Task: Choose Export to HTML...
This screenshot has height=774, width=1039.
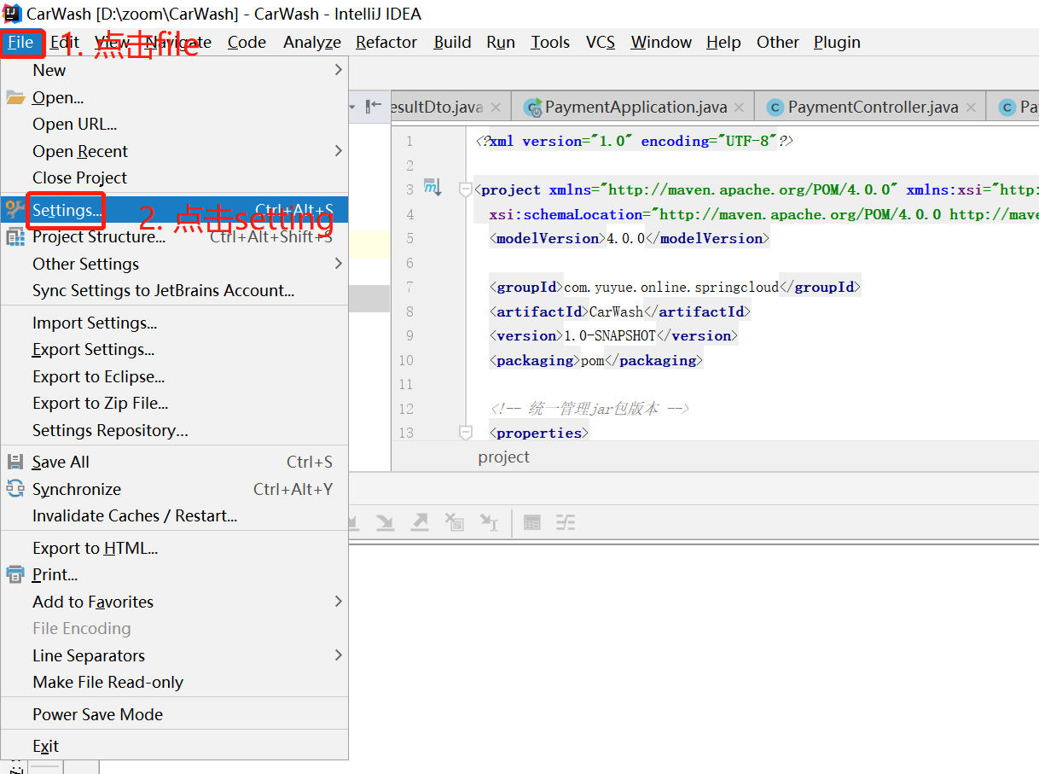Action: tap(174, 548)
